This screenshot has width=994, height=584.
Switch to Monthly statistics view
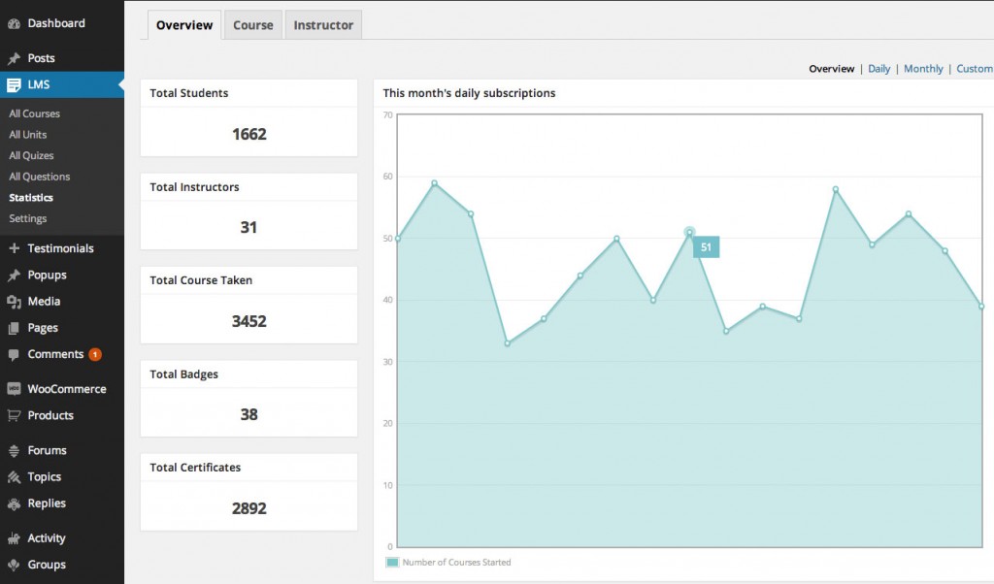[x=923, y=69]
